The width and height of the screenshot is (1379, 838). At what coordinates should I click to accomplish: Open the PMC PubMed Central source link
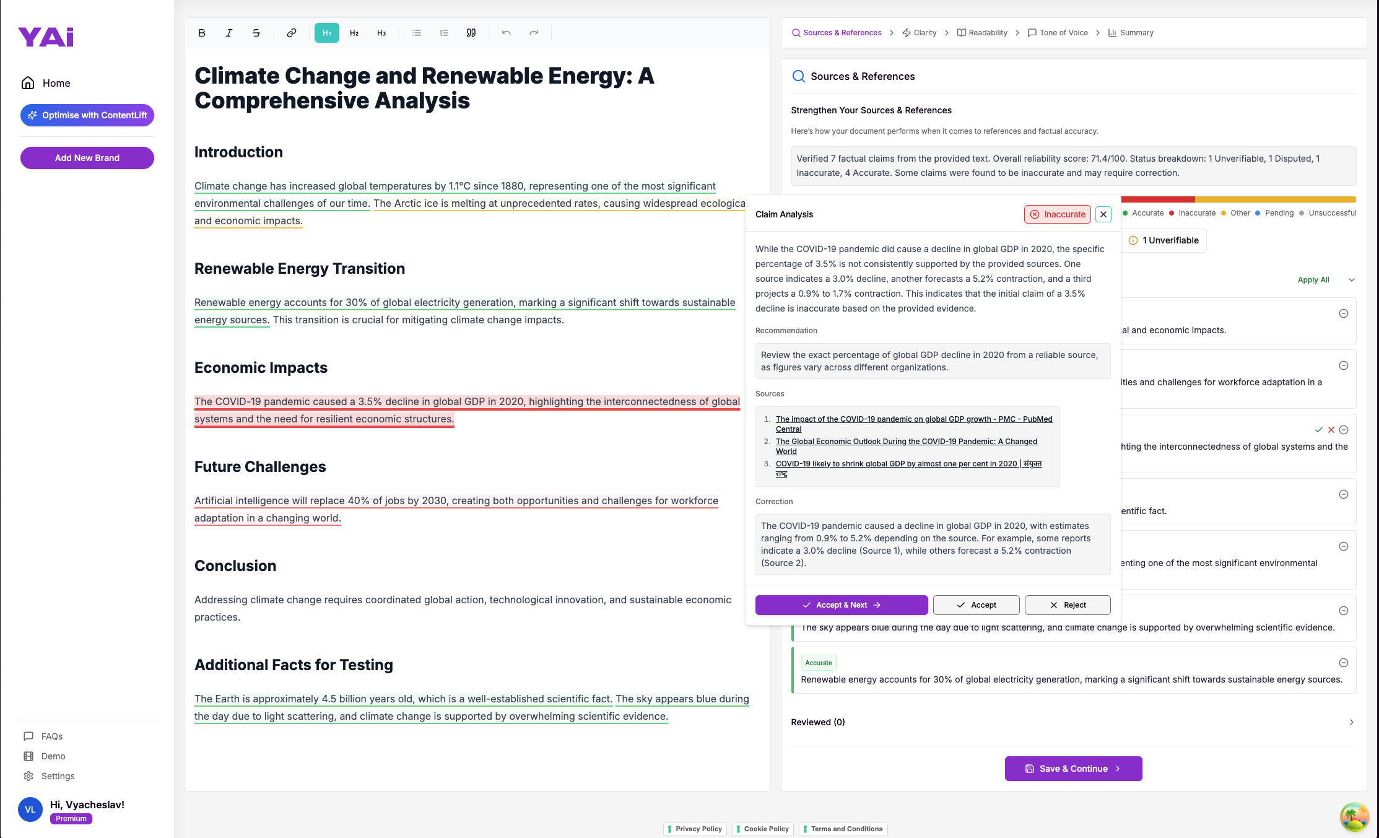click(x=913, y=419)
